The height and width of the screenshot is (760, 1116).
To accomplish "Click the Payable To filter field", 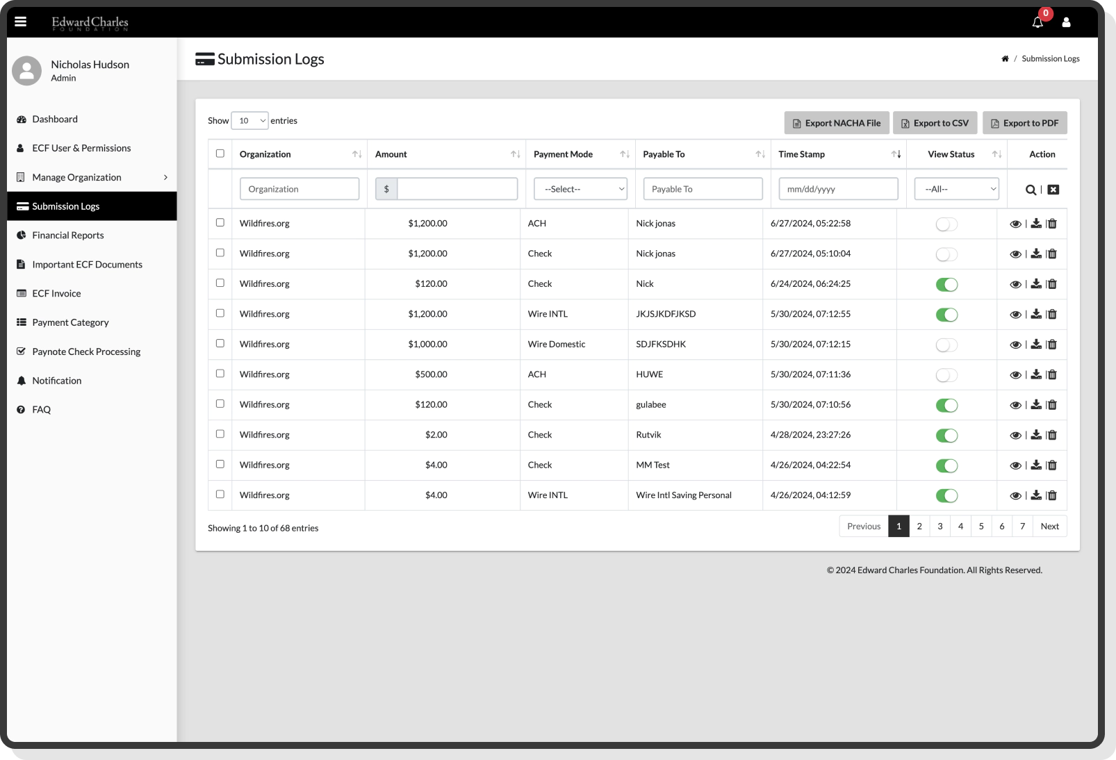I will coord(702,189).
